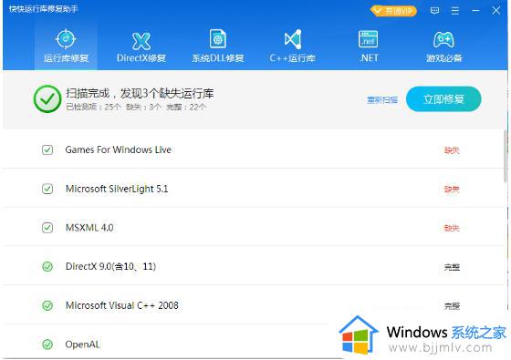Click the 重新扫描 link

tap(382, 100)
